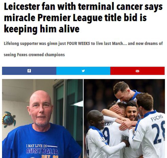Send article via red email bar
167x158 pixels.
(x=138, y=71)
